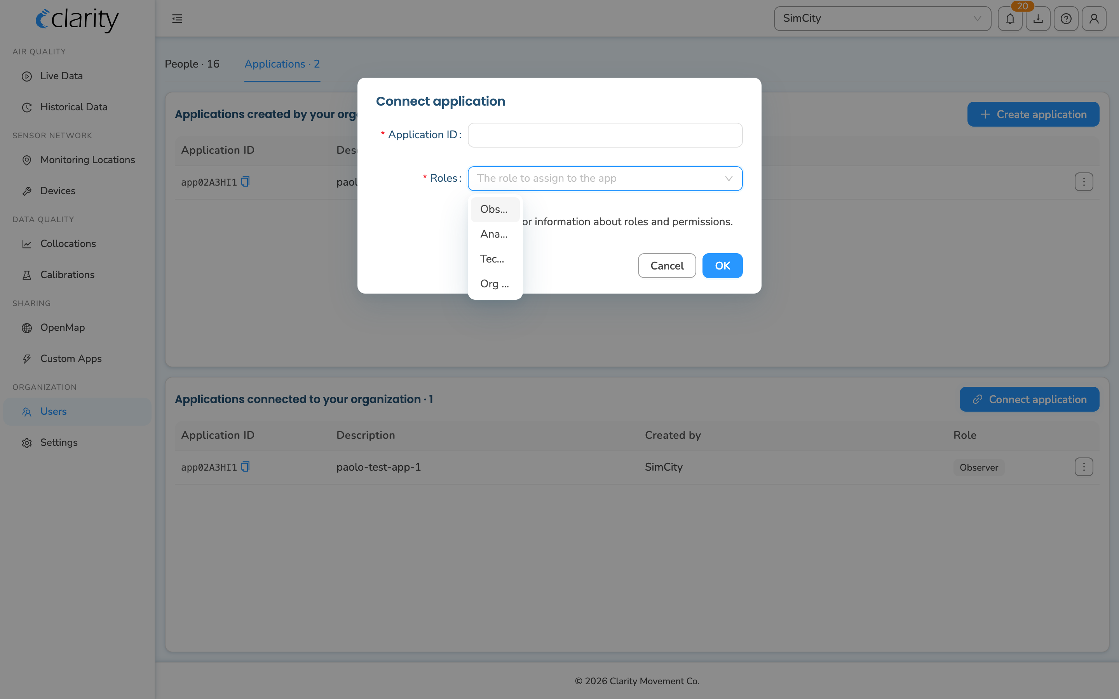Choose the Obs... role option
The width and height of the screenshot is (1119, 699).
[495, 209]
